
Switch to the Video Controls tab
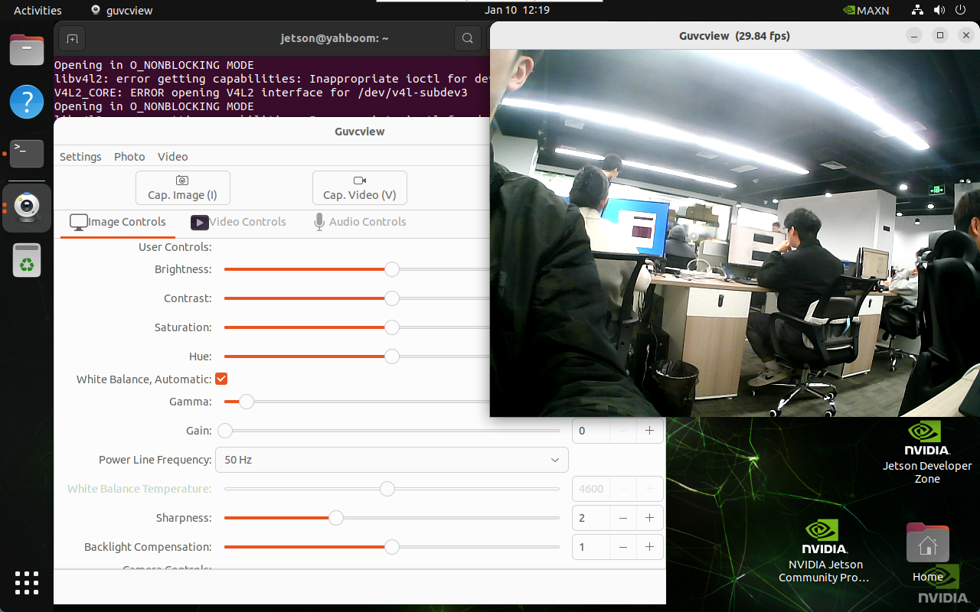[x=238, y=222]
